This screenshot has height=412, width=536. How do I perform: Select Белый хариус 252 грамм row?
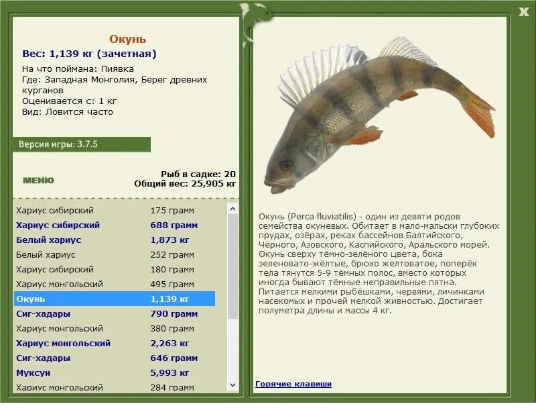115,254
